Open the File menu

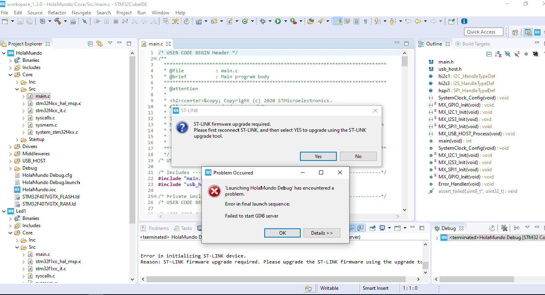pos(4,12)
